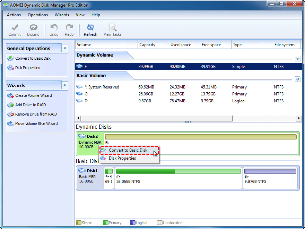Sort by the Capacity column header

pos(147,45)
